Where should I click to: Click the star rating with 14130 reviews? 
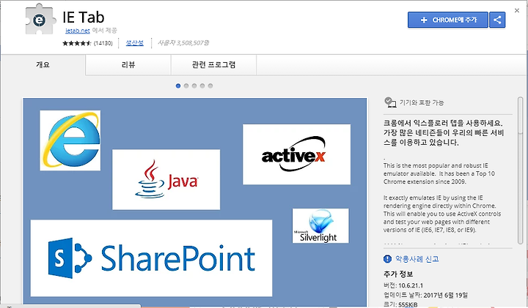pyautogui.click(x=87, y=43)
